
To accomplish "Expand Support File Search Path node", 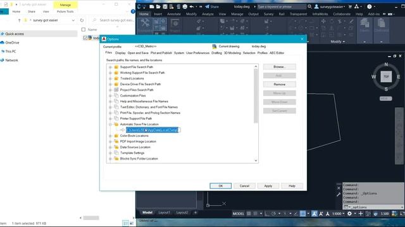I will point(110,67).
